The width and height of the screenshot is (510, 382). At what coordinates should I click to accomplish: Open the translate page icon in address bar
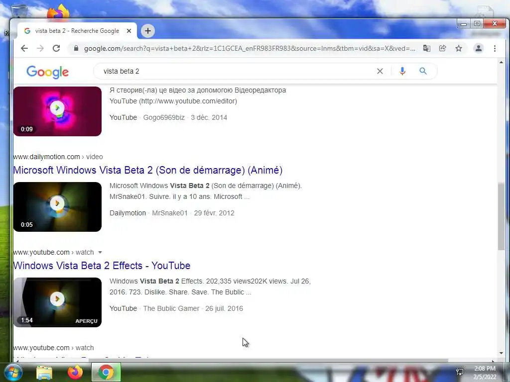pyautogui.click(x=426, y=48)
